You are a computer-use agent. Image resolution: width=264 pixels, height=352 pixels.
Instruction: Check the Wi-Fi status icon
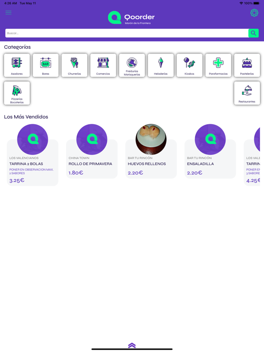pyautogui.click(x=242, y=3)
